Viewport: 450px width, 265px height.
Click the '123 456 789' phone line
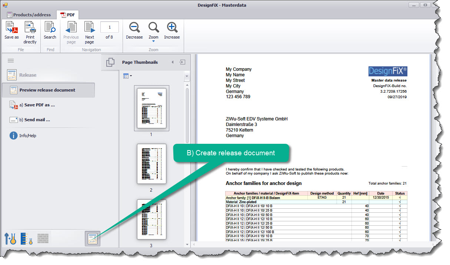[x=238, y=97]
